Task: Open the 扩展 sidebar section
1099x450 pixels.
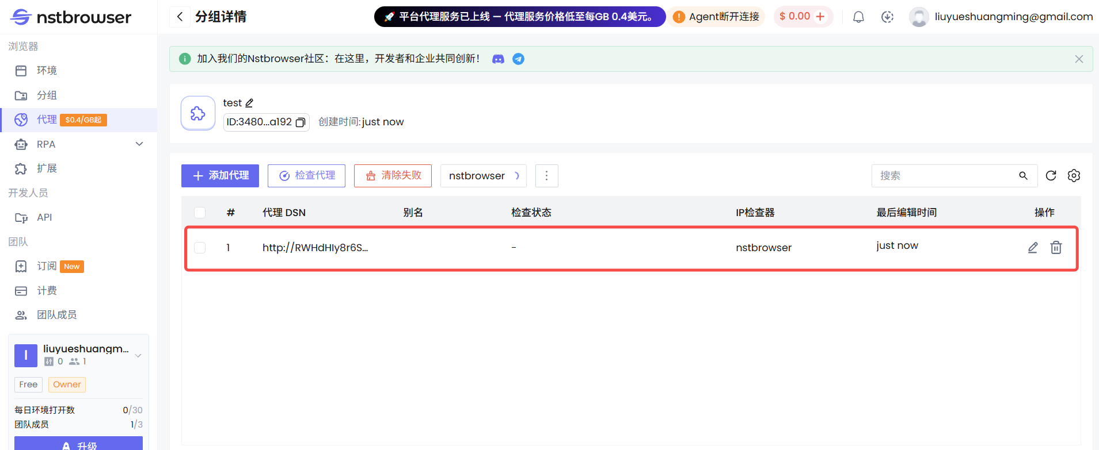Action: [x=78, y=168]
